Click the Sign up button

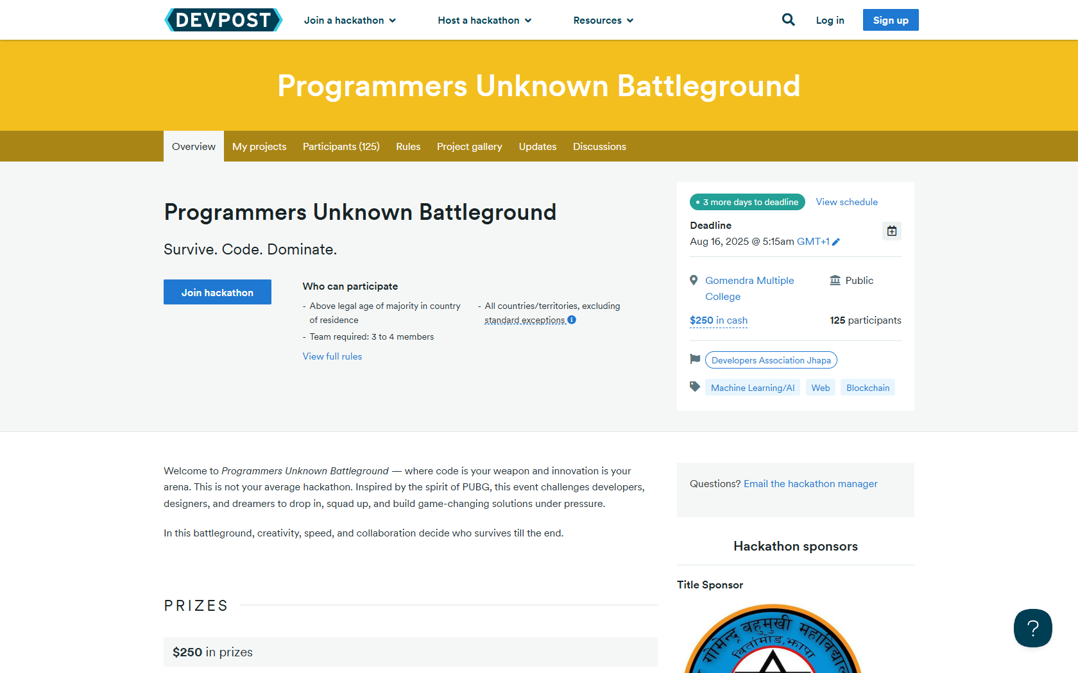[x=890, y=20]
